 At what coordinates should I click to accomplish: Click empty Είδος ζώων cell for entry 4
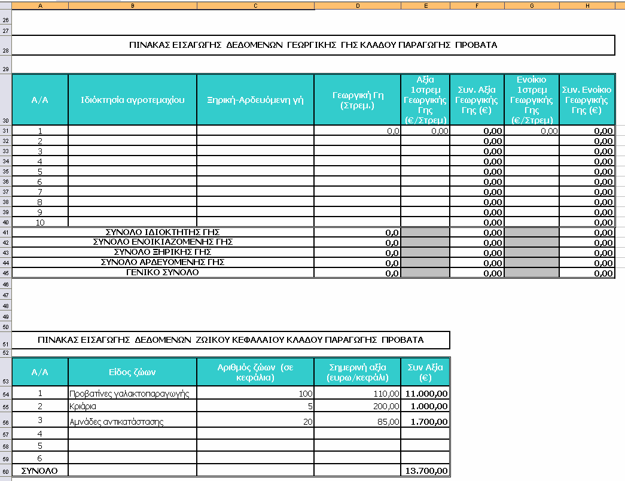[132, 433]
